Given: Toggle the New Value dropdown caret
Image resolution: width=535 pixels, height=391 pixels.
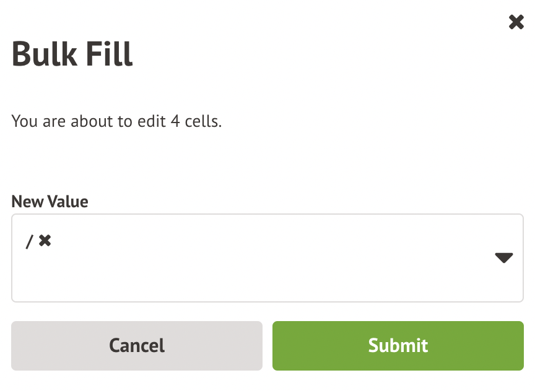Looking at the screenshot, I should coord(504,258).
